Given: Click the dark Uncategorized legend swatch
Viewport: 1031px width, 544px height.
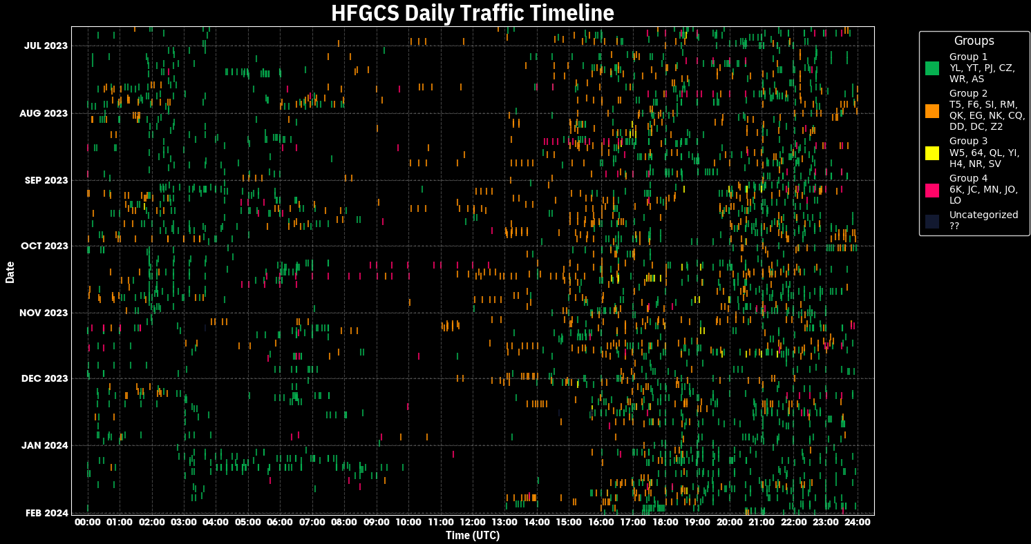Looking at the screenshot, I should click(932, 221).
